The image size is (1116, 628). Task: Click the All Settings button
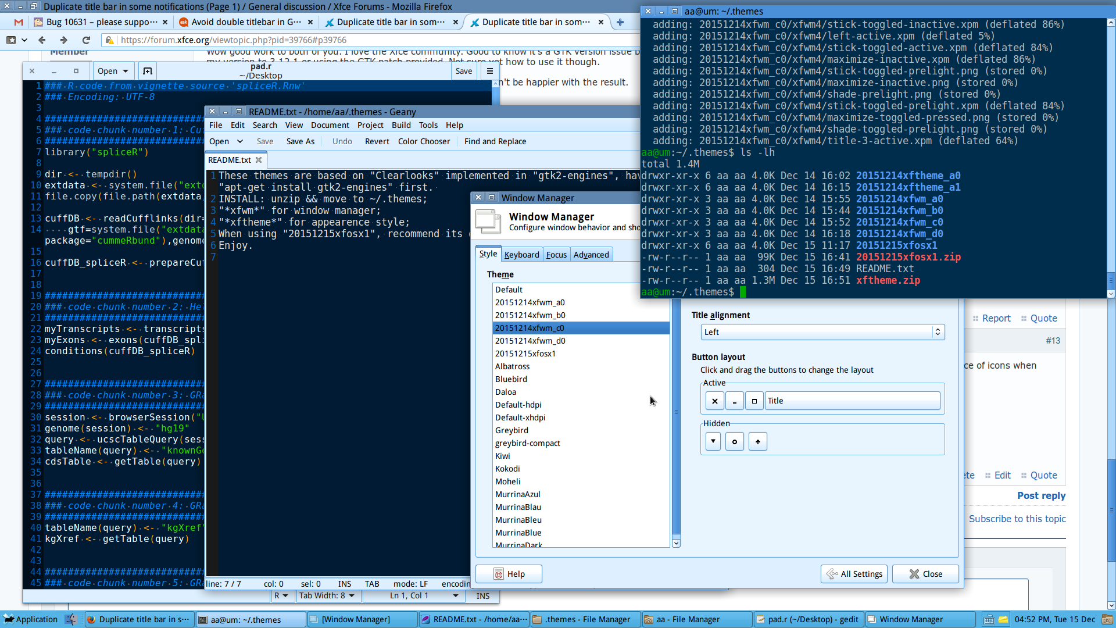854,574
